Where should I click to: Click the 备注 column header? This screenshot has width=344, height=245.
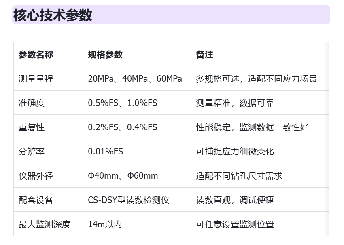pyautogui.click(x=205, y=55)
